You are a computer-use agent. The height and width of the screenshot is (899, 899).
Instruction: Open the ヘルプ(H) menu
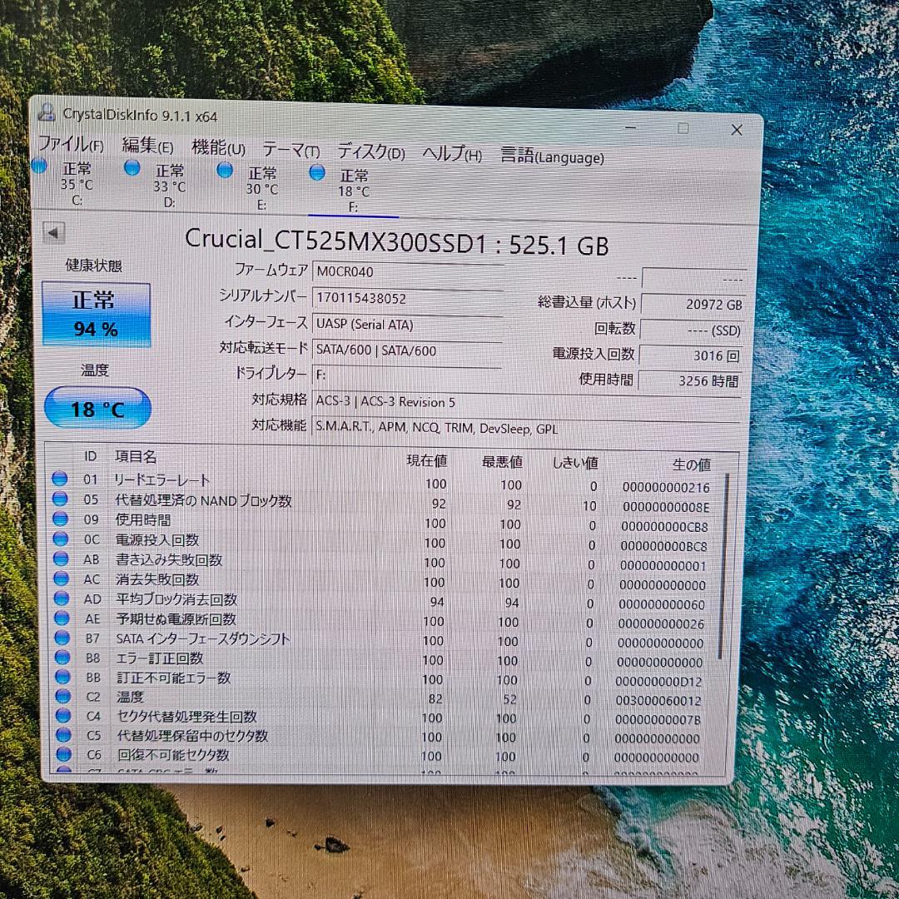point(452,154)
